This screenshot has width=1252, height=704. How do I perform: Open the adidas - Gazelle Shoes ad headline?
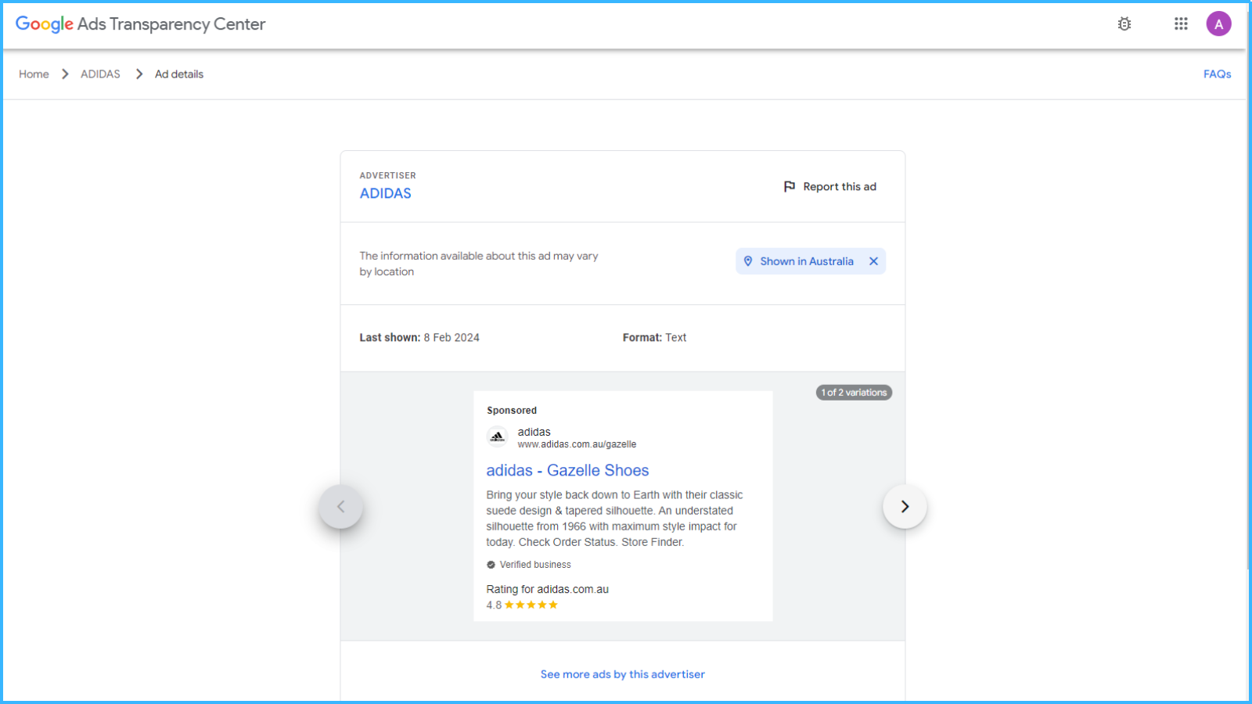tap(567, 470)
